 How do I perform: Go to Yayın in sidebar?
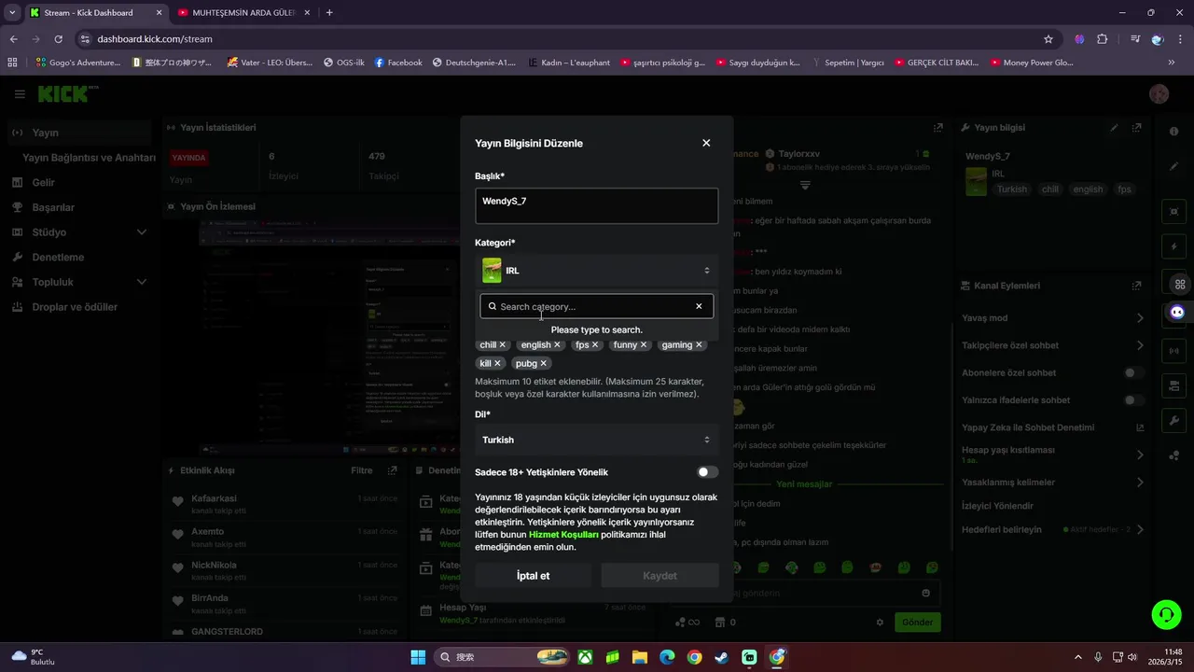point(79,133)
